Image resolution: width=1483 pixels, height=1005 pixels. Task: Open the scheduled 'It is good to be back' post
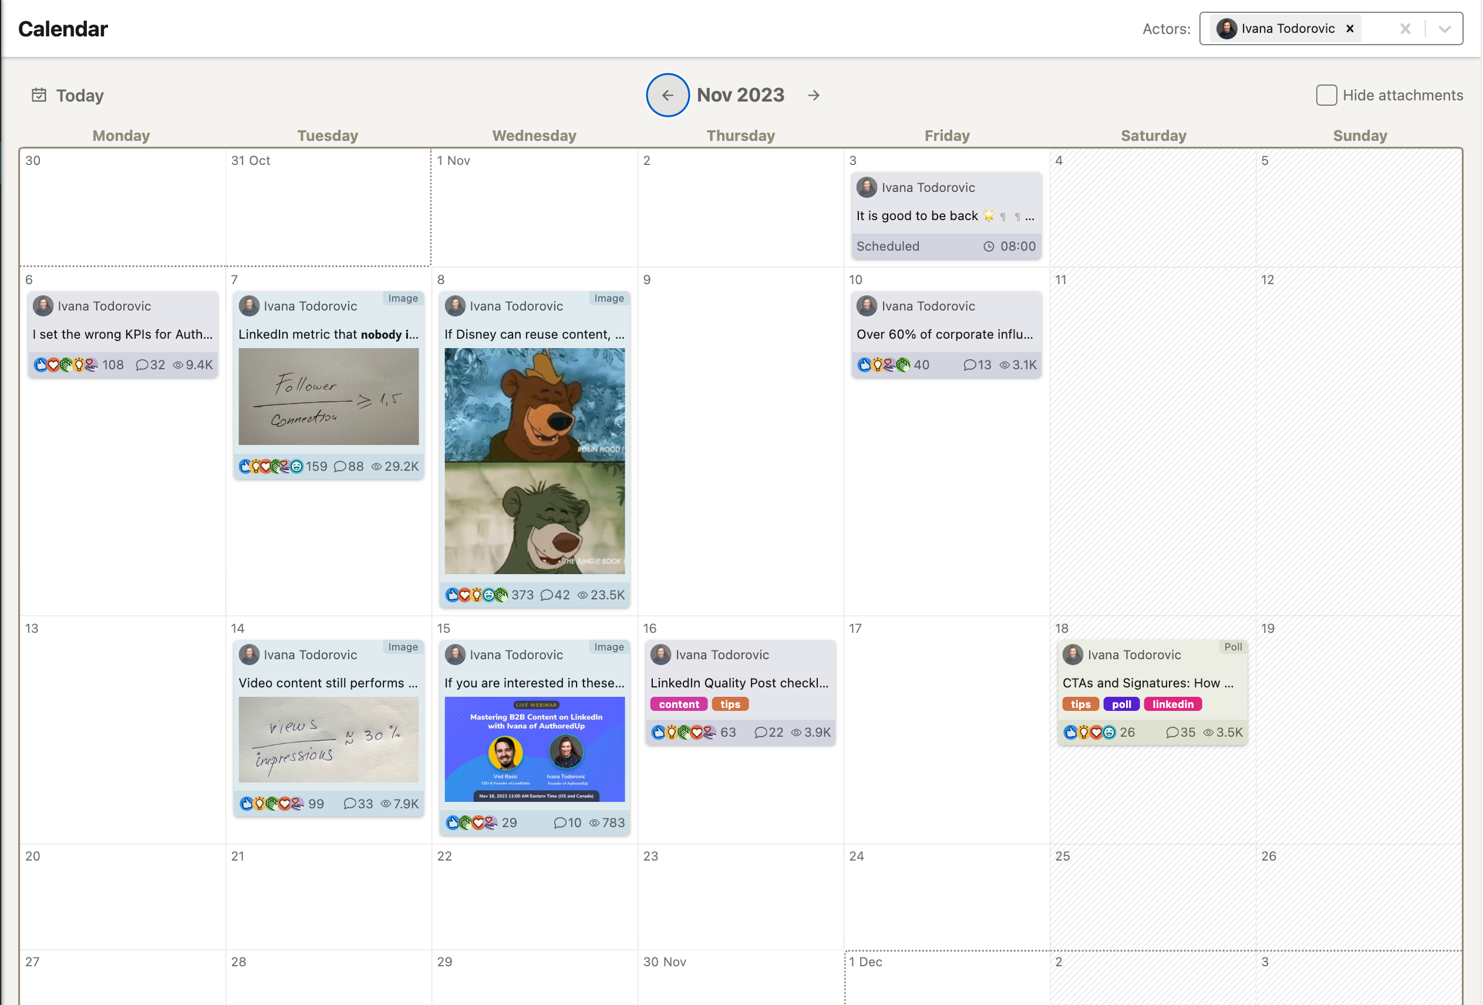(x=946, y=215)
